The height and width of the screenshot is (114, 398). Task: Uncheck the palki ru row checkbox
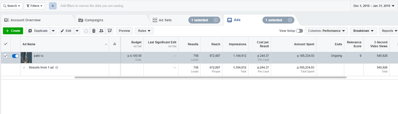(x=6, y=56)
